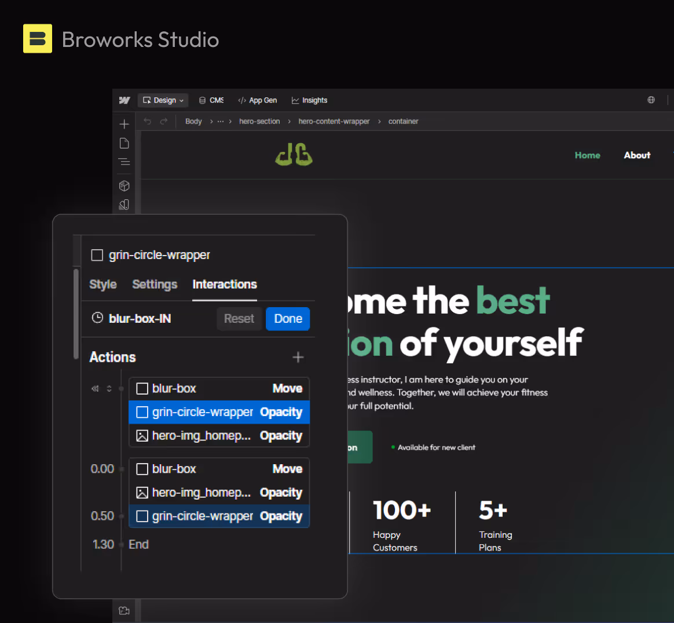The height and width of the screenshot is (623, 674).
Task: Click the Home navigation link on the canvas
Action: coord(587,155)
